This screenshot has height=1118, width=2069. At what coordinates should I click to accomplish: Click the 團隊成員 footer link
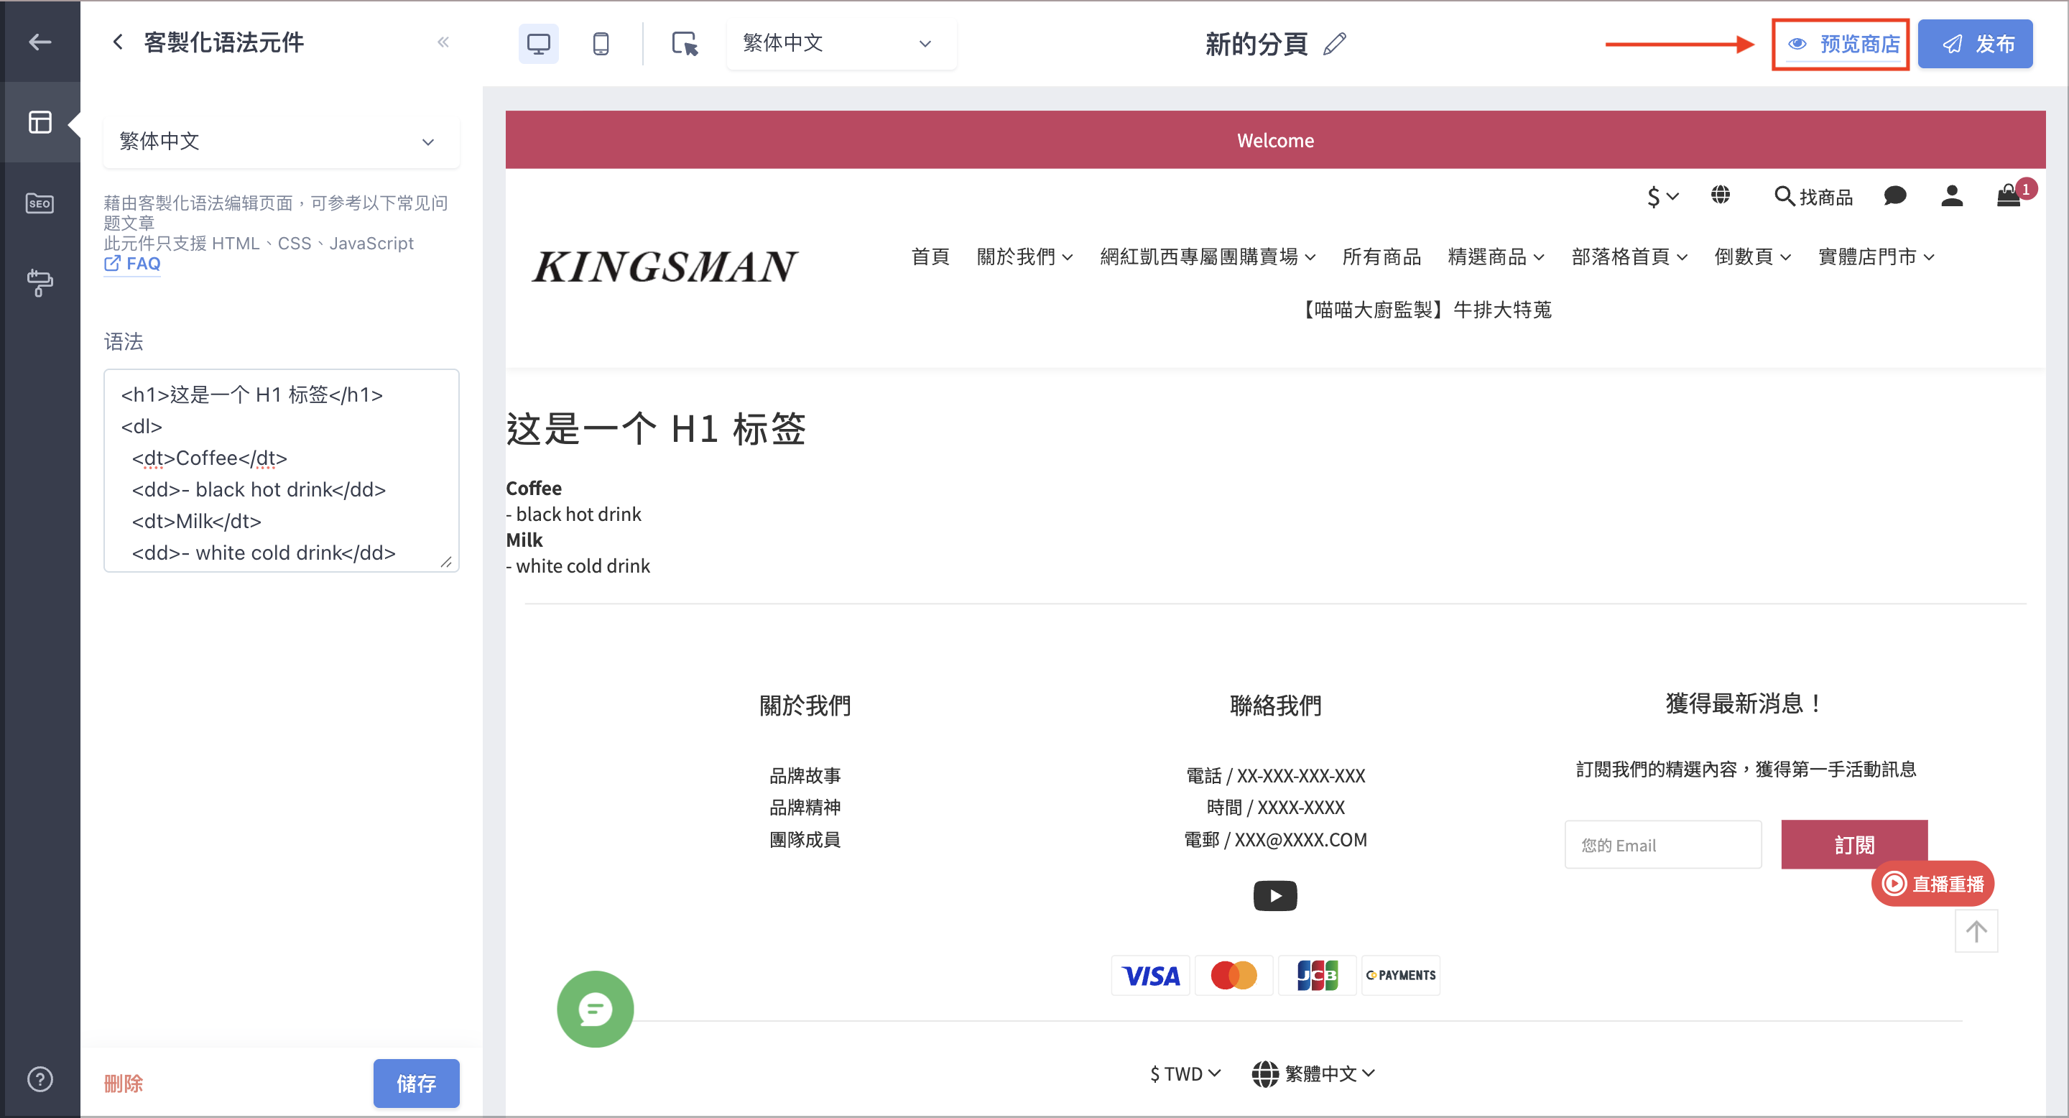pyautogui.click(x=805, y=840)
